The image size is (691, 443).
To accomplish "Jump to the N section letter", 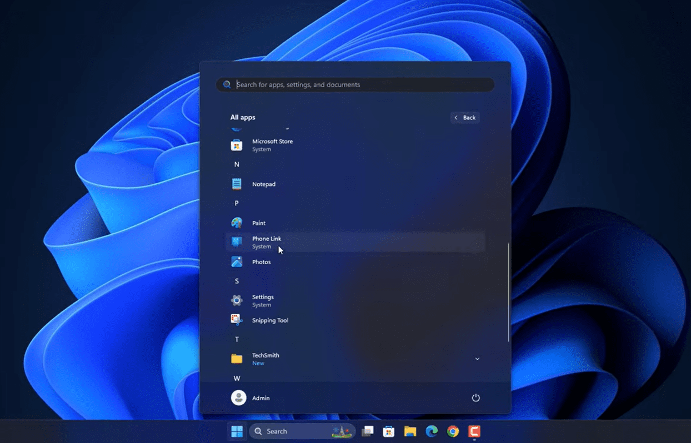I will click(237, 164).
